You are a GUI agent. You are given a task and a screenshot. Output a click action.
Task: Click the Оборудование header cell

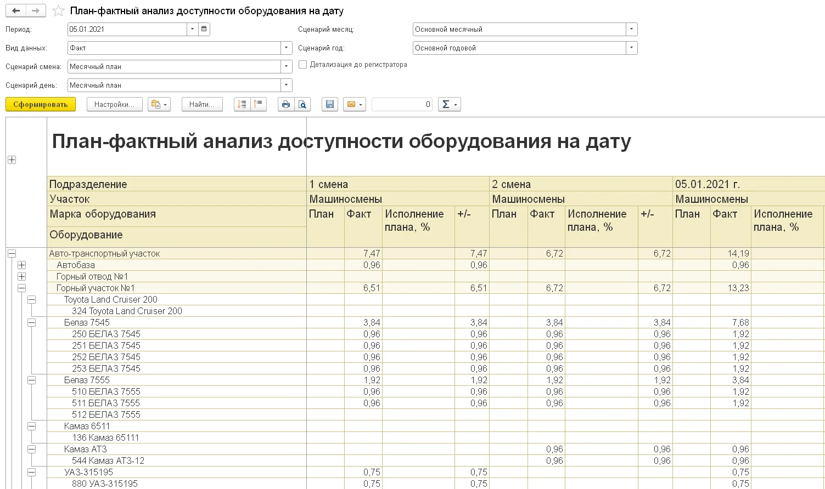[x=177, y=237]
